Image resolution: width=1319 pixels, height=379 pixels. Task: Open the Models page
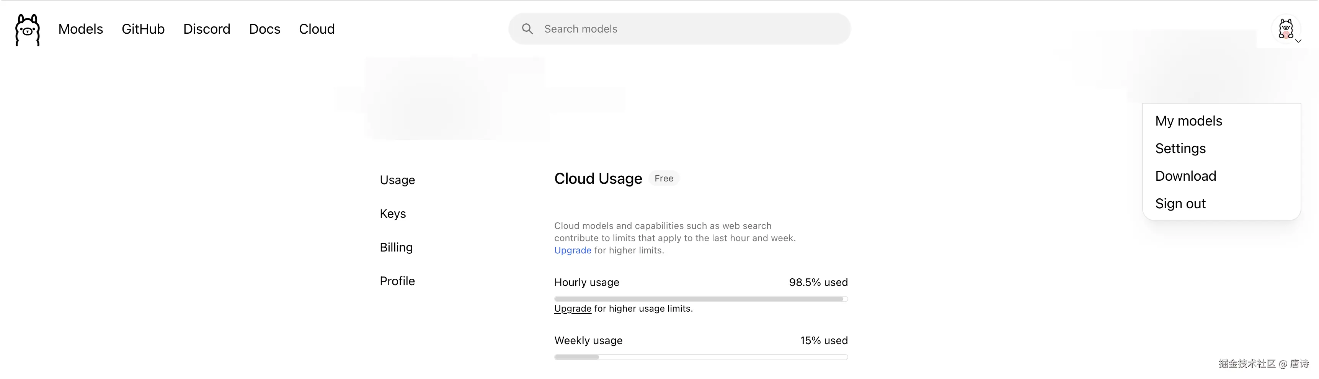(80, 29)
